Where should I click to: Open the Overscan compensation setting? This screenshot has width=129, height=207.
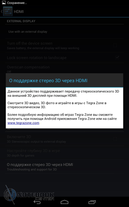click(64, 69)
